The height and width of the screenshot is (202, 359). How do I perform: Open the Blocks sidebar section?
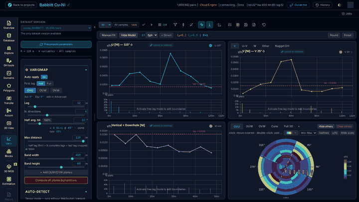click(8, 153)
